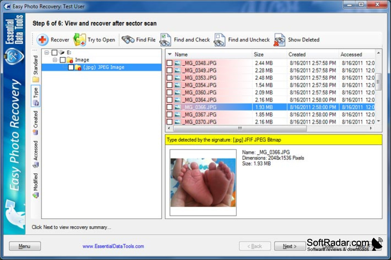Click the Find and Uncheck icon
Viewport: 391px width, 260px height.
coord(220,40)
